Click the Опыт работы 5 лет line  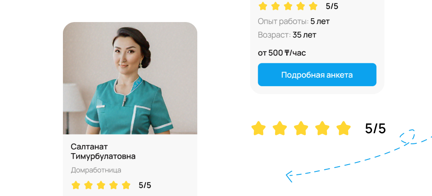[294, 21]
